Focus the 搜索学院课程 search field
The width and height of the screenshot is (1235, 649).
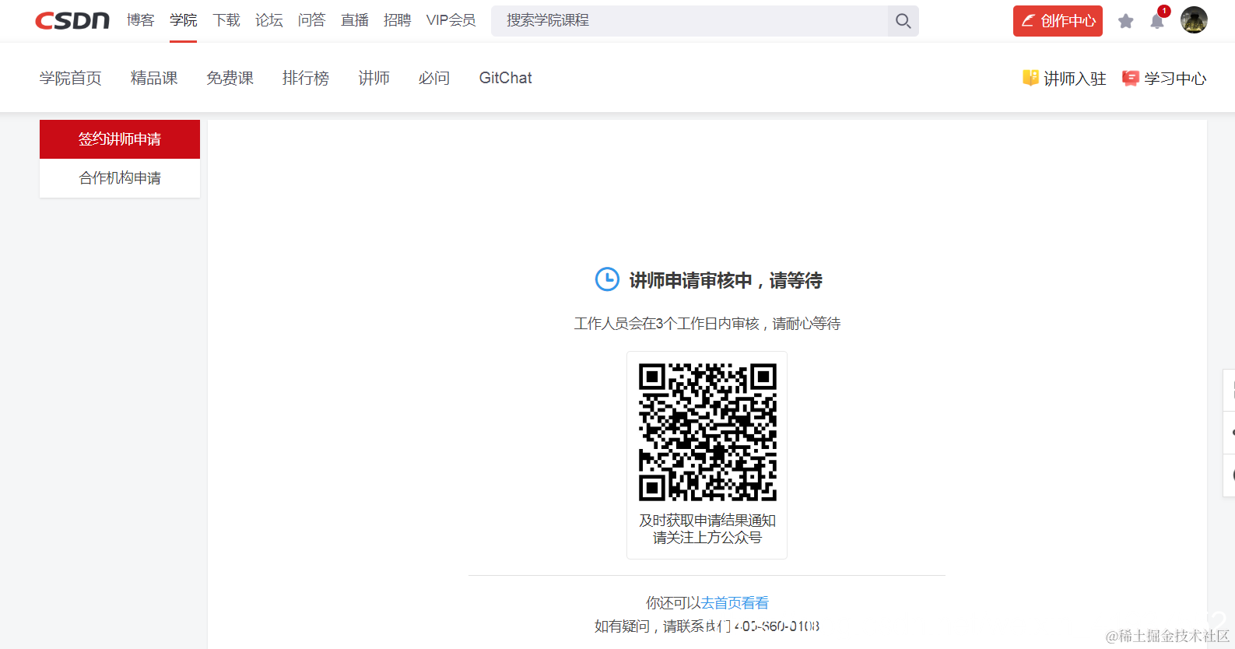689,21
